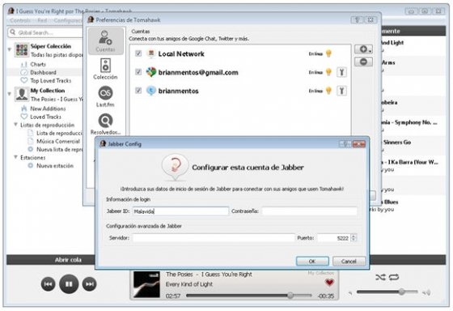Open Top Loved Tracks in sidebar
Screen dimensions: 453x311
point(50,80)
